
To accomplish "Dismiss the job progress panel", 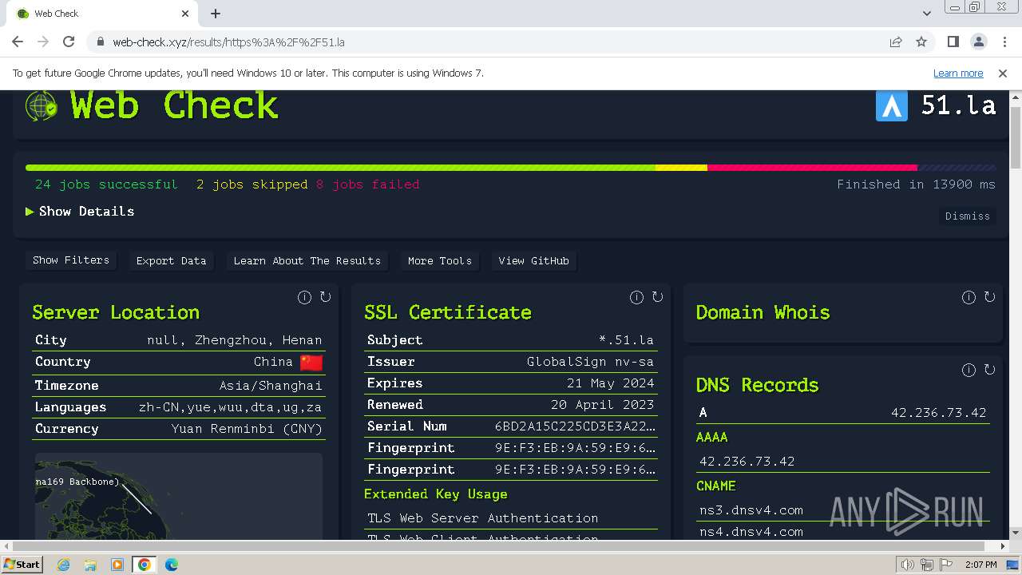I will [967, 216].
